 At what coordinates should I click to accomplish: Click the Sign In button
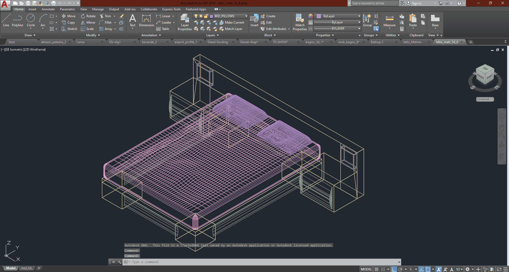[x=416, y=3]
